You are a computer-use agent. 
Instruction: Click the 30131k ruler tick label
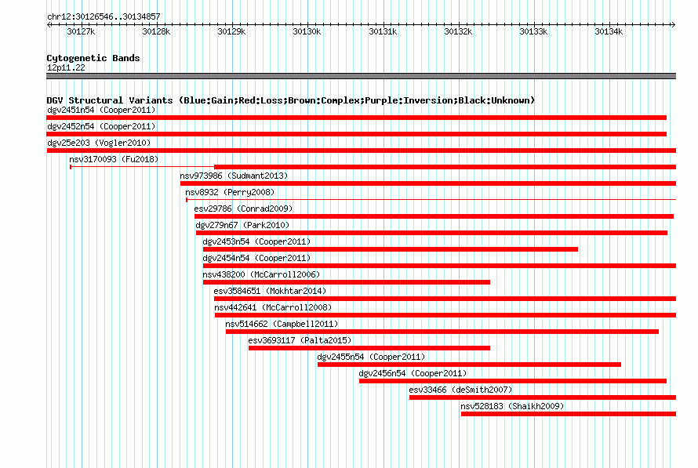click(x=383, y=31)
